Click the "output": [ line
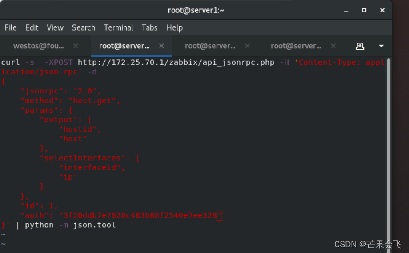Image resolution: width=409 pixels, height=253 pixels. pos(65,120)
